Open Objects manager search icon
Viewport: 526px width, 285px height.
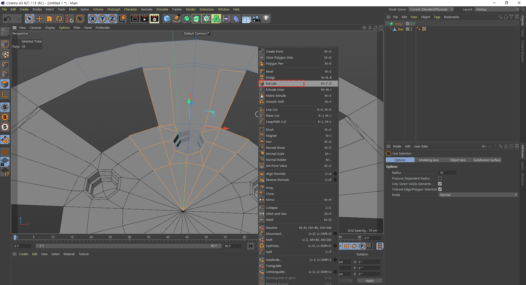tap(500, 17)
